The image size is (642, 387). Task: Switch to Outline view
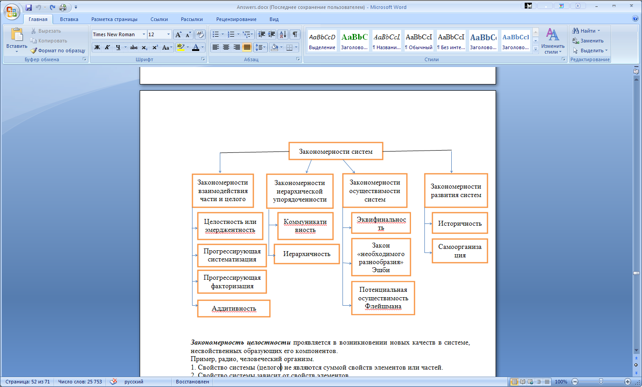pyautogui.click(x=539, y=382)
